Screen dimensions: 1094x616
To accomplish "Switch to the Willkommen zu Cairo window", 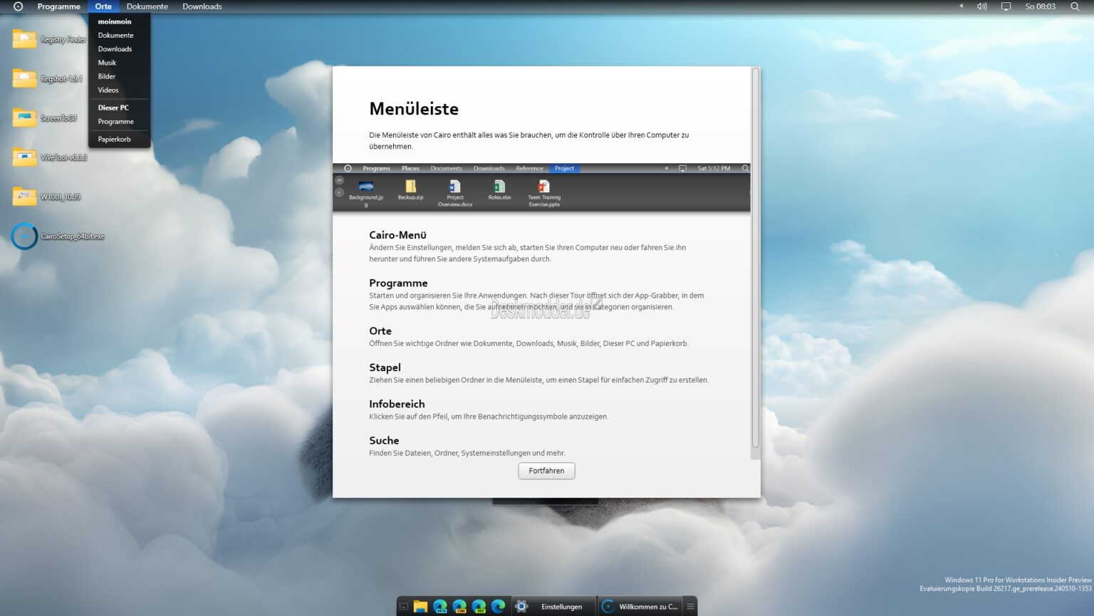I will click(x=645, y=606).
